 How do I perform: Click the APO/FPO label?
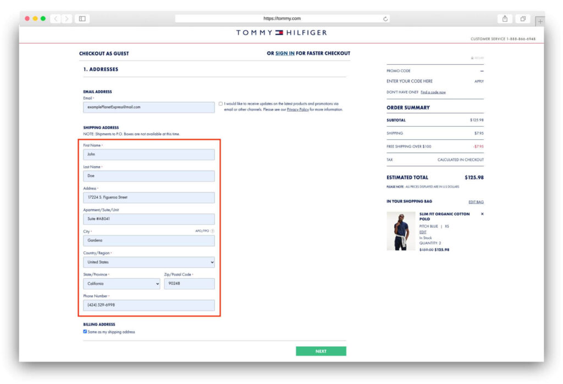[x=202, y=231]
